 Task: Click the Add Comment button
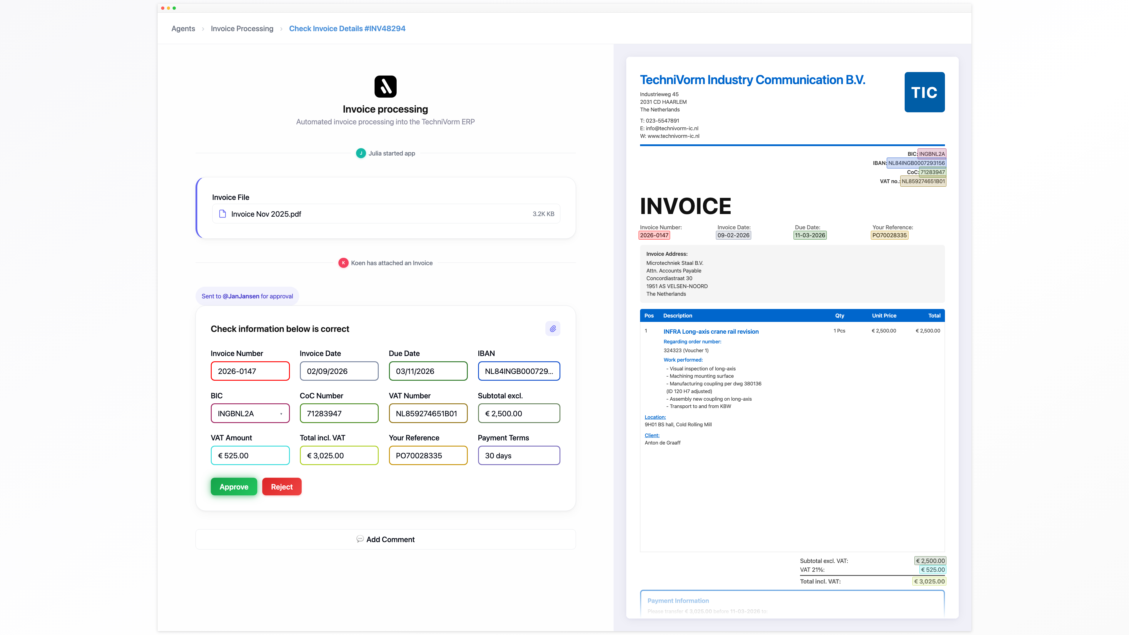click(385, 539)
